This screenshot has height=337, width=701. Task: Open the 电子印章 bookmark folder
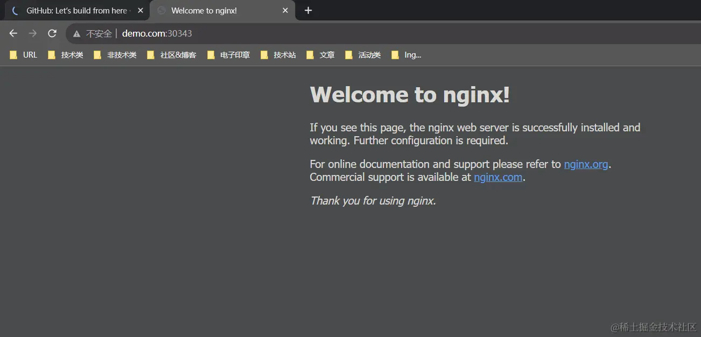click(x=229, y=55)
